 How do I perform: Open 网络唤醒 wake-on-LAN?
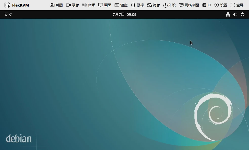point(189,5)
